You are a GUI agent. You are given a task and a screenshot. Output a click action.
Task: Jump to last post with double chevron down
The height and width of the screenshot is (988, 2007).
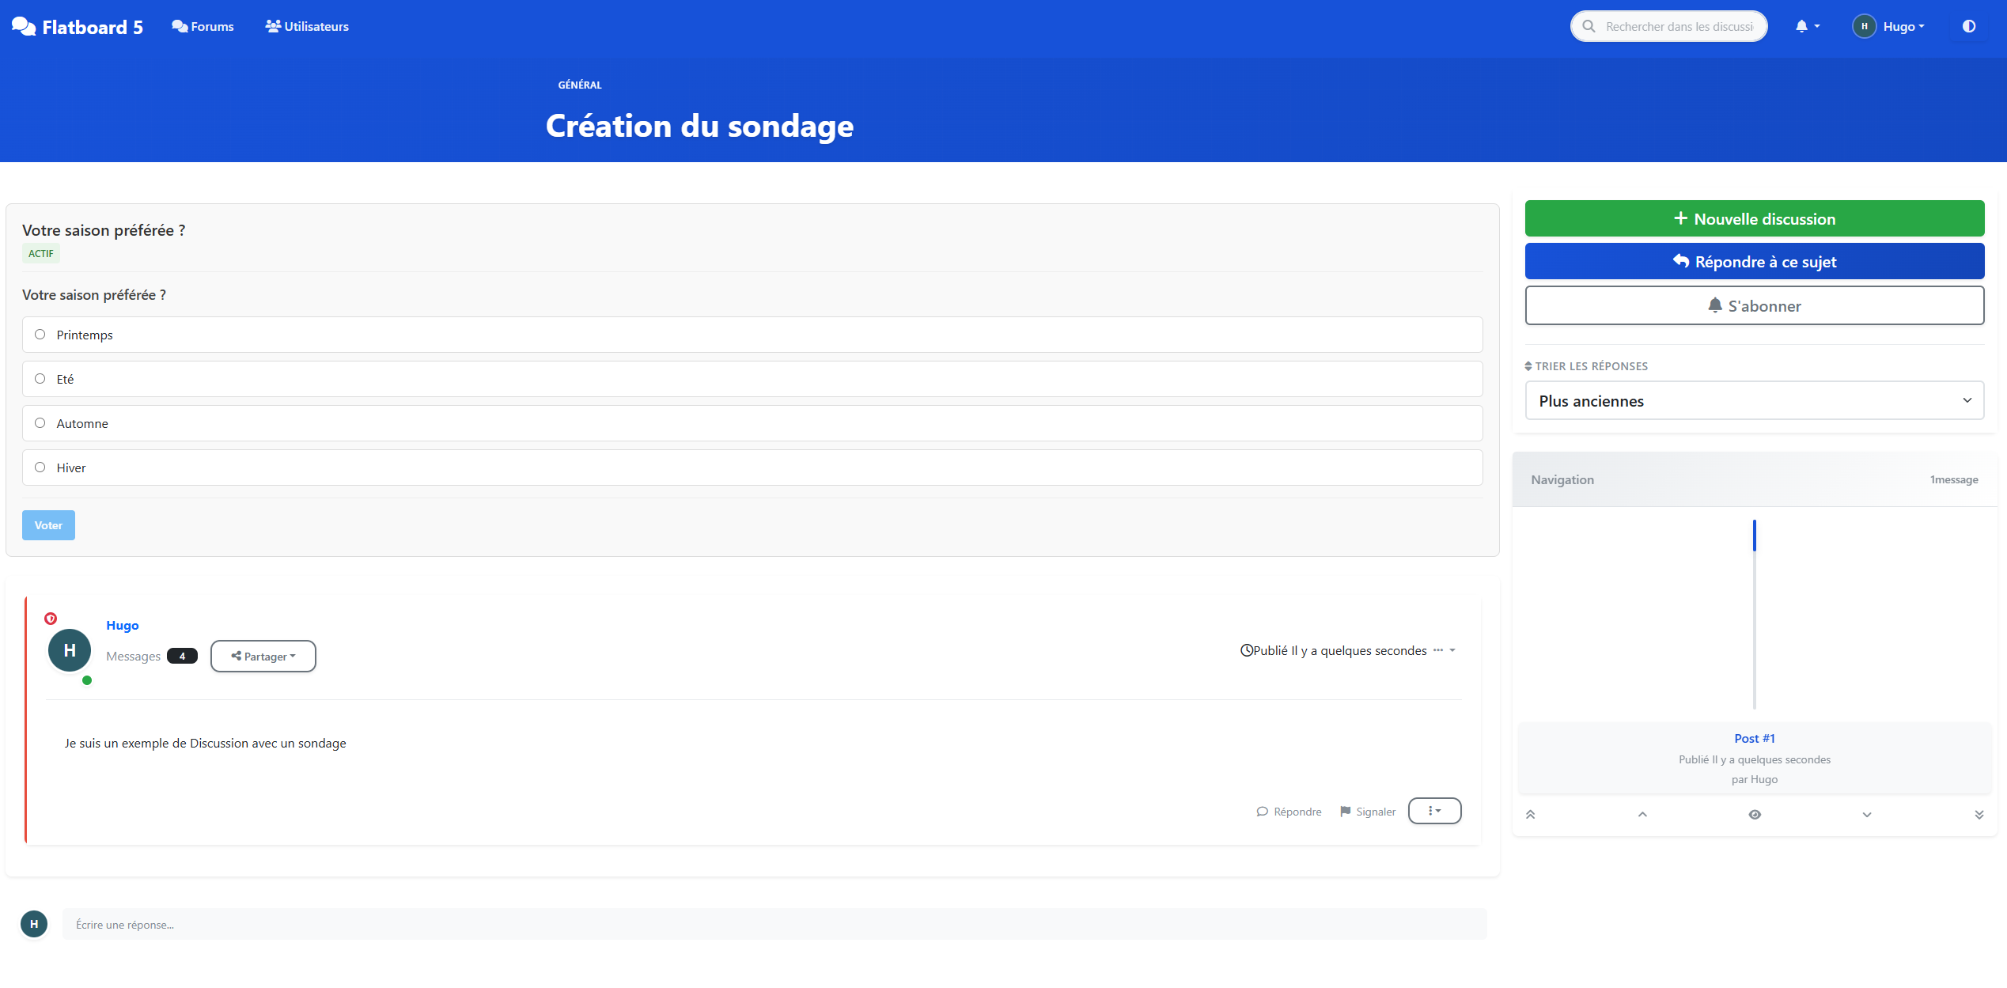pyautogui.click(x=1979, y=814)
